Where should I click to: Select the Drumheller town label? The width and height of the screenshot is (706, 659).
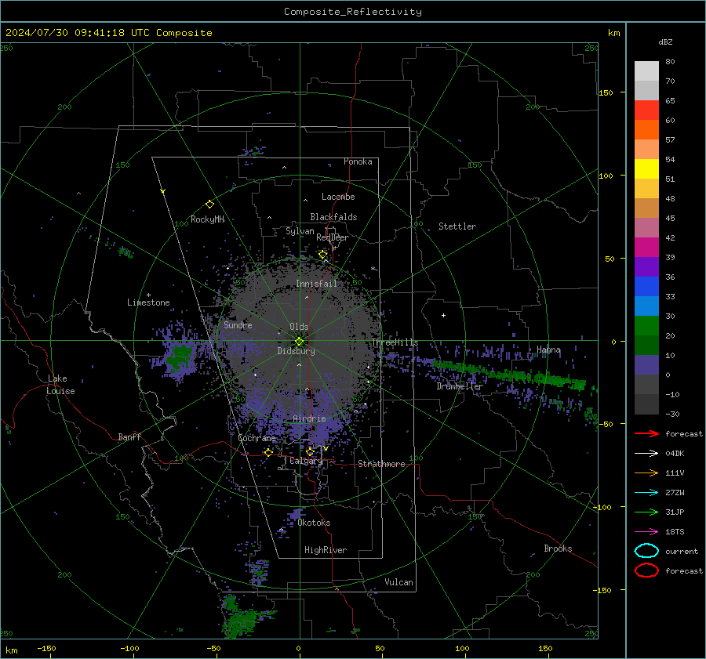(459, 386)
